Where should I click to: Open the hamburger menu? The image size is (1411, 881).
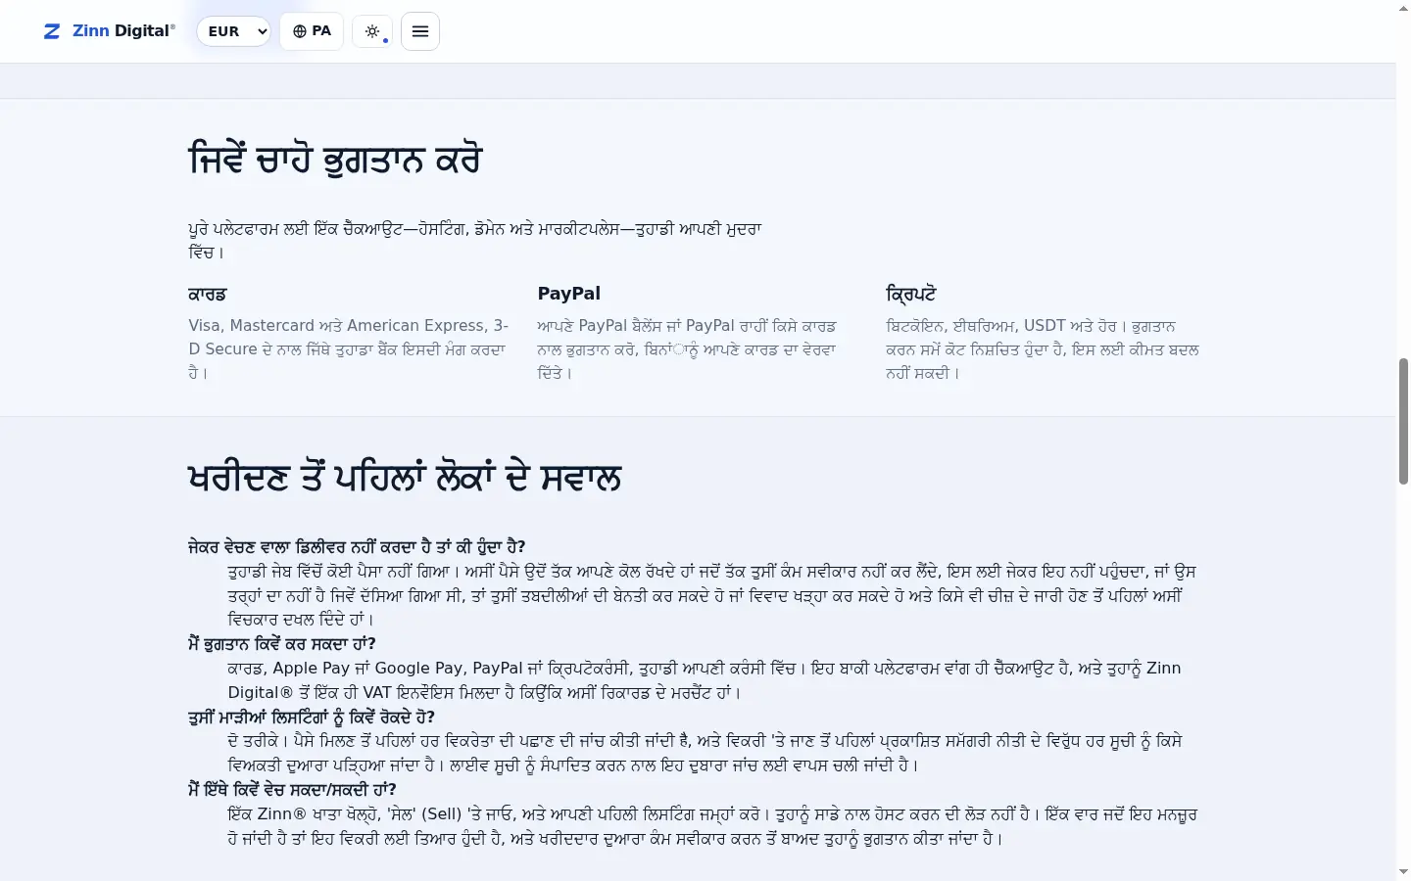tap(420, 31)
